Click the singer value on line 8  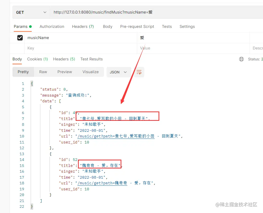93,124
